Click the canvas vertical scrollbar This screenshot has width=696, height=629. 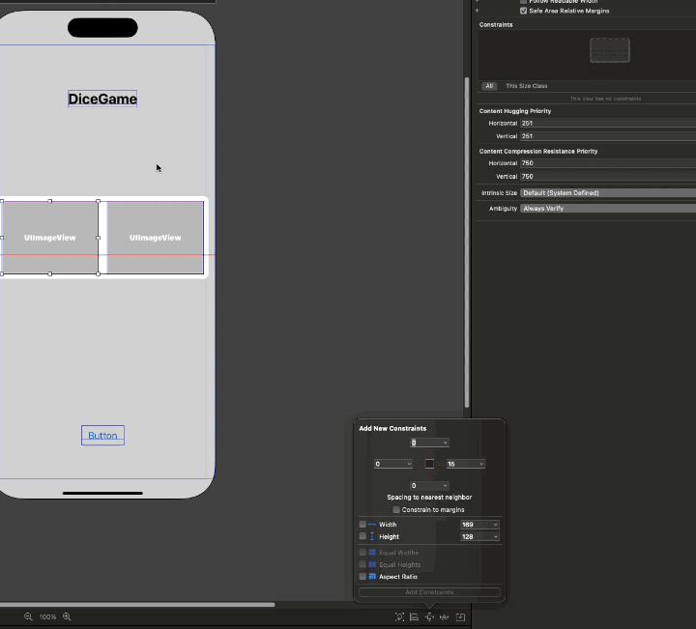coord(467,243)
